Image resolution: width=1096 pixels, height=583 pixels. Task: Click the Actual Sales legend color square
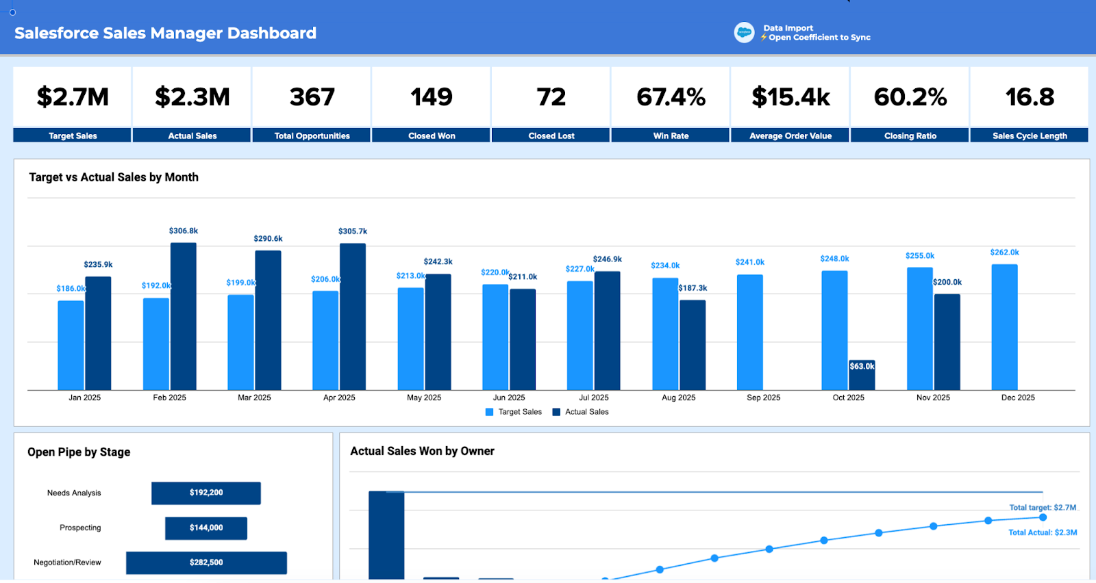pos(556,412)
